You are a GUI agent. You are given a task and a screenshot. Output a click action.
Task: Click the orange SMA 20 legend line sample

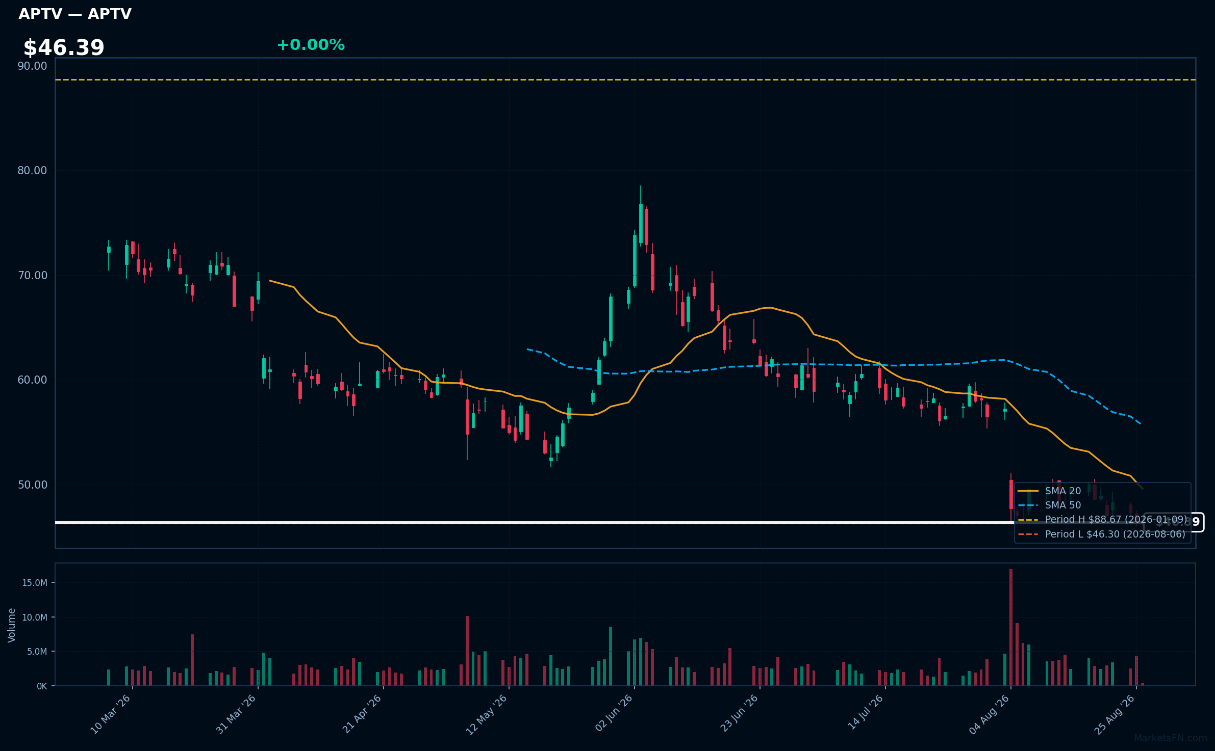pos(1028,491)
